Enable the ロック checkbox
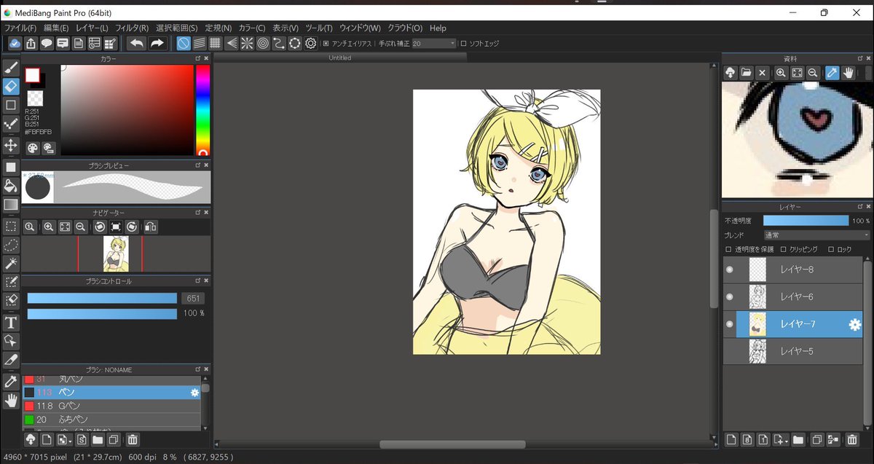The height and width of the screenshot is (464, 874). pyautogui.click(x=831, y=249)
